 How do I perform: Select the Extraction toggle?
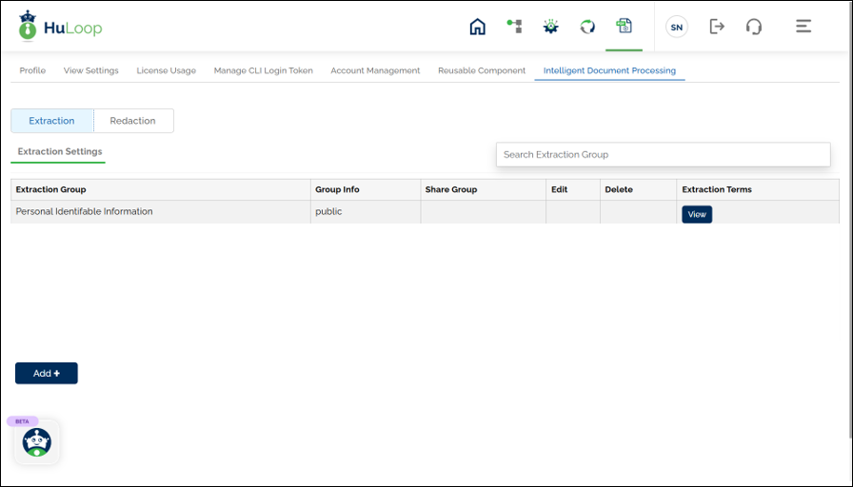pyautogui.click(x=52, y=121)
